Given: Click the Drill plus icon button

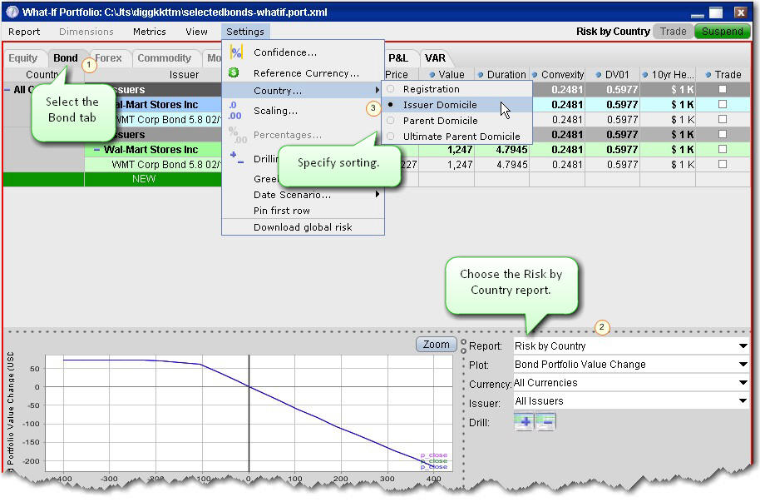Looking at the screenshot, I should coord(524,422).
